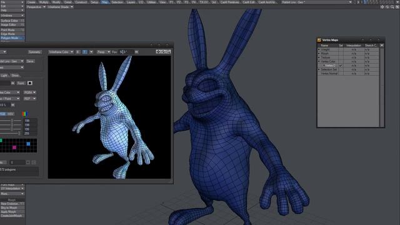Open the RGBA dropdown

[29, 92]
